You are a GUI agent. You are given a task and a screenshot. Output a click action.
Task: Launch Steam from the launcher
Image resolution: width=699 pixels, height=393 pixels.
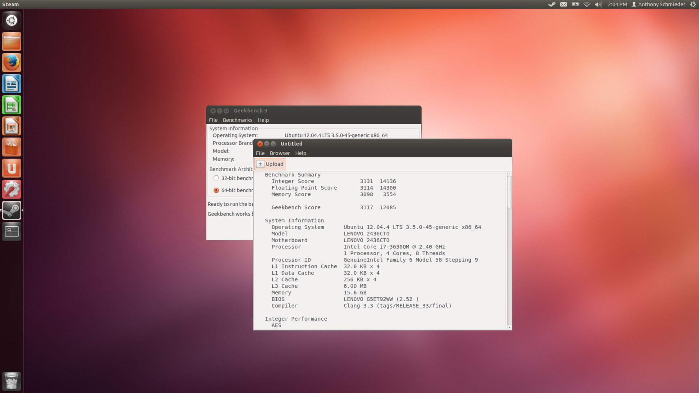coord(11,210)
